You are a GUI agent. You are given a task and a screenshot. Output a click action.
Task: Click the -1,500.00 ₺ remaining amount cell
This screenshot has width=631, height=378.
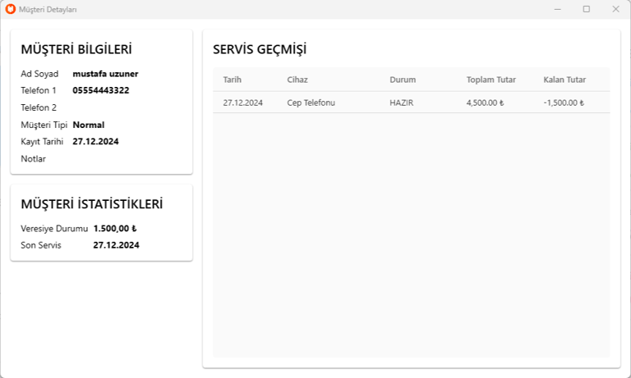564,102
